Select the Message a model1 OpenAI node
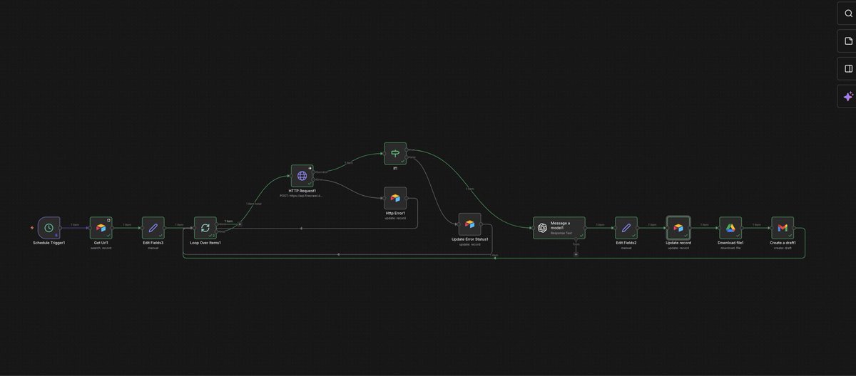The height and width of the screenshot is (376, 856). [559, 228]
